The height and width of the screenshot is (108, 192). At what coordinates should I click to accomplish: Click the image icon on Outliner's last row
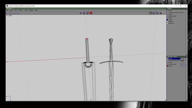click(x=167, y=23)
